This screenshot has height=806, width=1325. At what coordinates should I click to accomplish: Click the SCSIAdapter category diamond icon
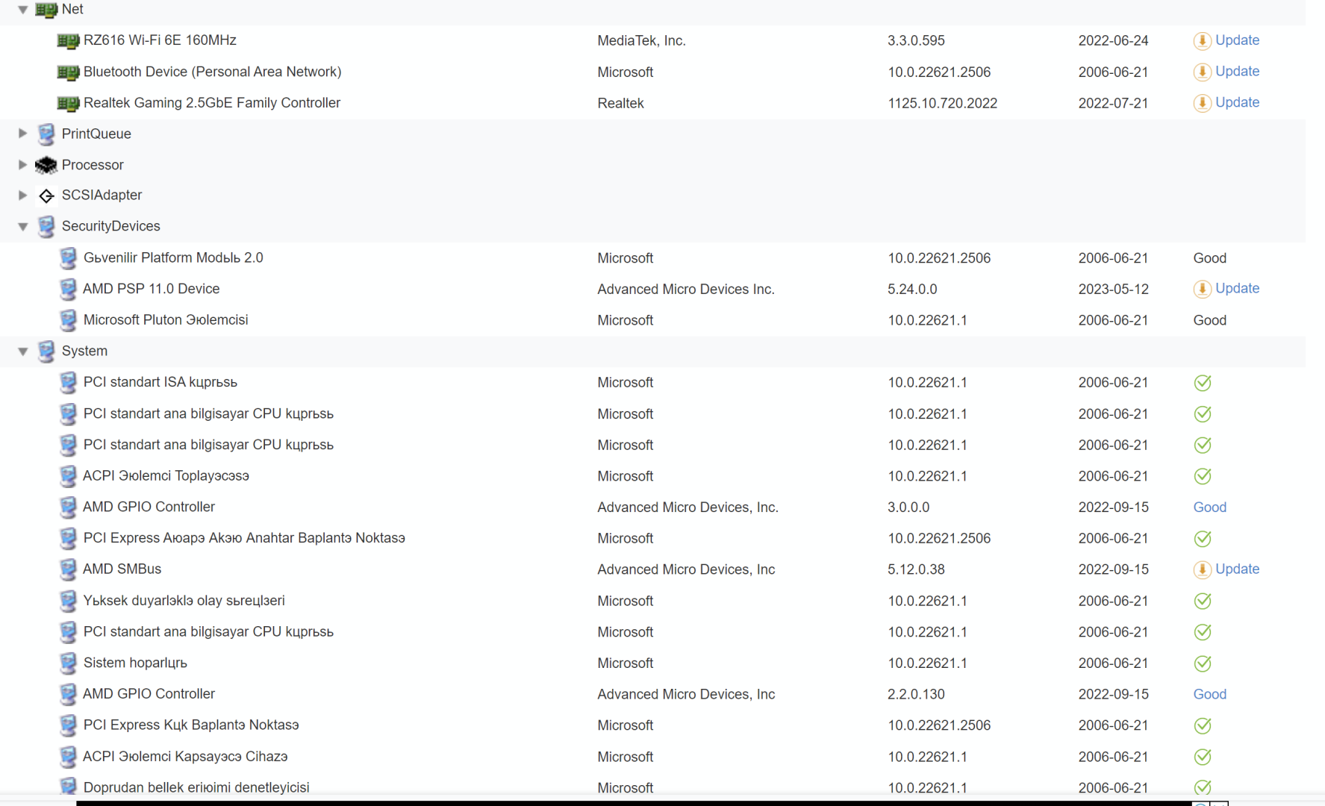pyautogui.click(x=46, y=196)
